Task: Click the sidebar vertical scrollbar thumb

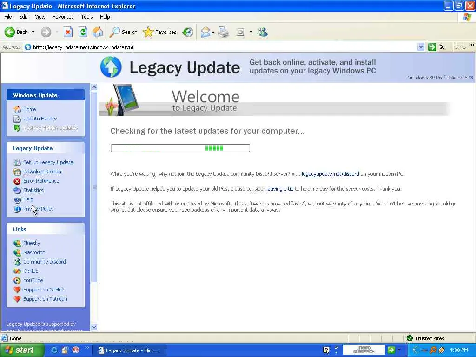Action: 94,187
